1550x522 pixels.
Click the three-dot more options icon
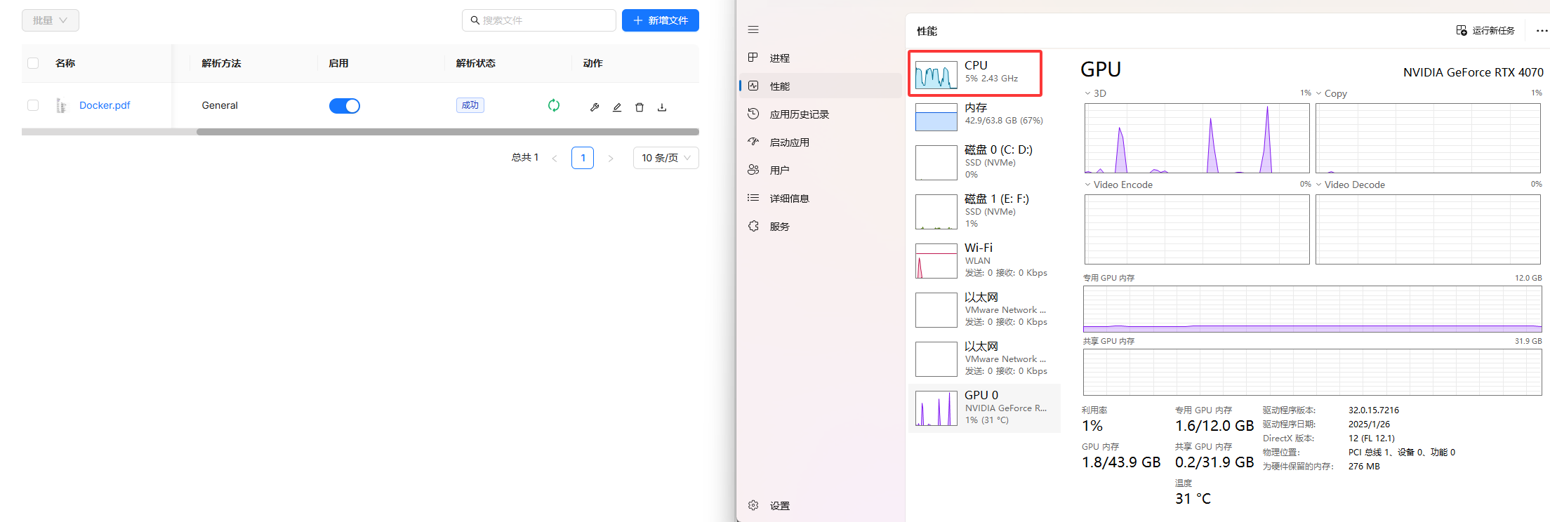[1542, 31]
